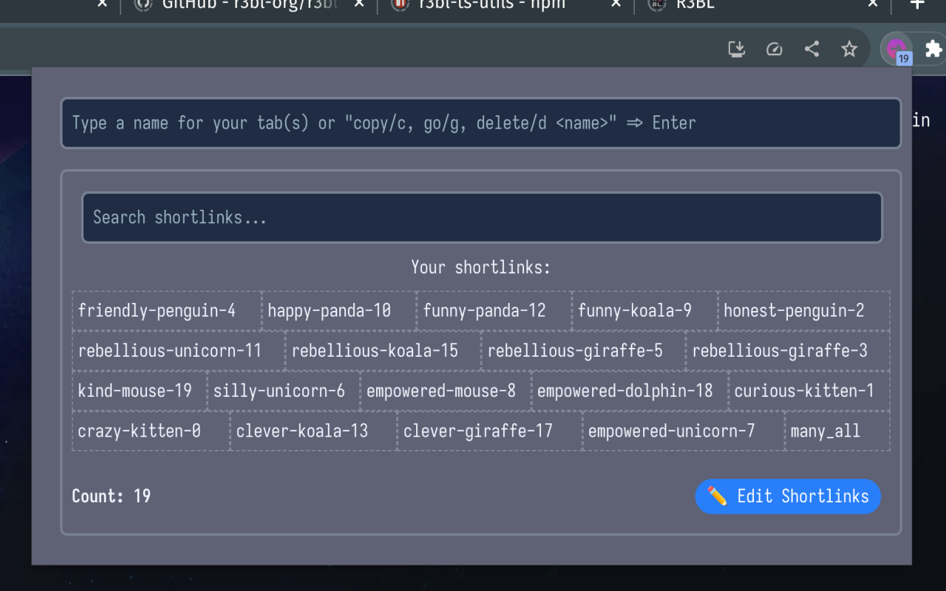Click the Your shortlinks: heading

481,267
